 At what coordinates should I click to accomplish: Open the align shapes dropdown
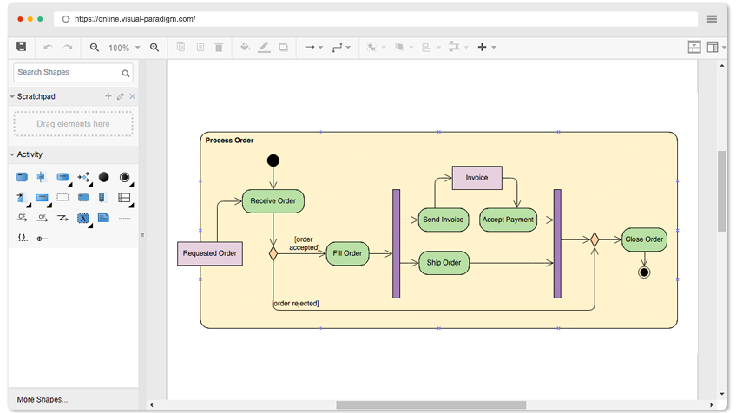click(430, 48)
